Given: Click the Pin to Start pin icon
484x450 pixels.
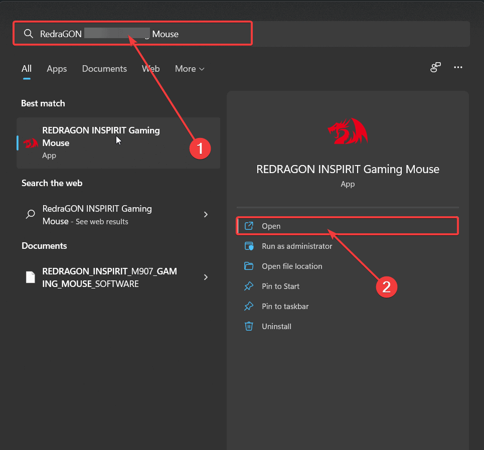Looking at the screenshot, I should [x=249, y=286].
